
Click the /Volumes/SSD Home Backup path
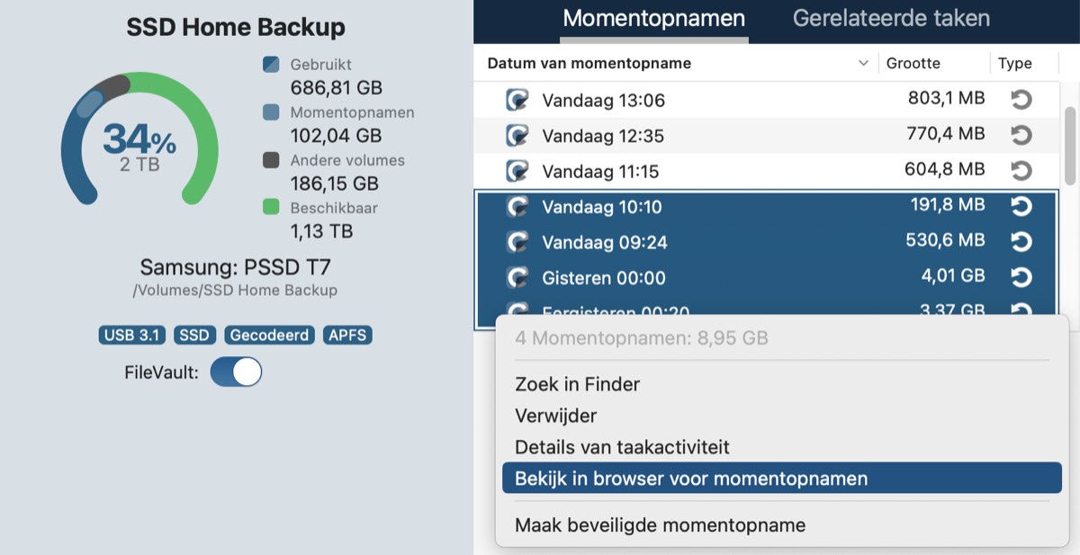(235, 291)
